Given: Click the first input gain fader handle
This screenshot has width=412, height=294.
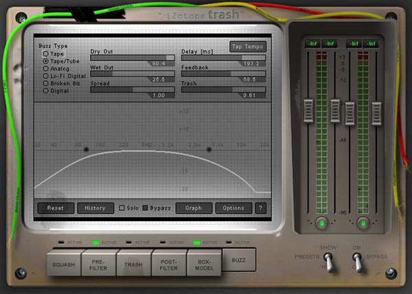Looking at the screenshot, I should coord(308,111).
